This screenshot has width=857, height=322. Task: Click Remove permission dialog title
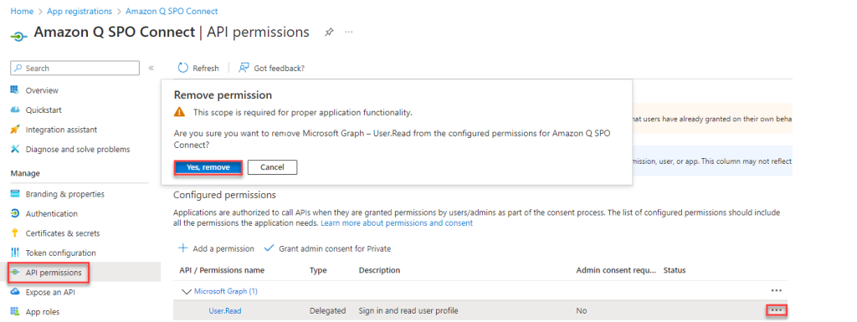(x=223, y=95)
